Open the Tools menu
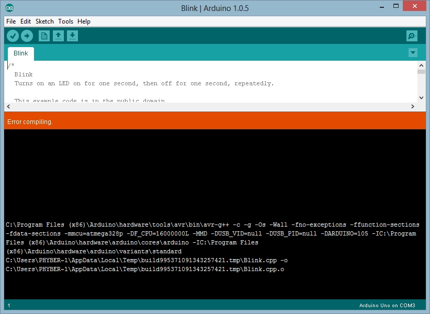This screenshot has width=430, height=314. pos(65,21)
